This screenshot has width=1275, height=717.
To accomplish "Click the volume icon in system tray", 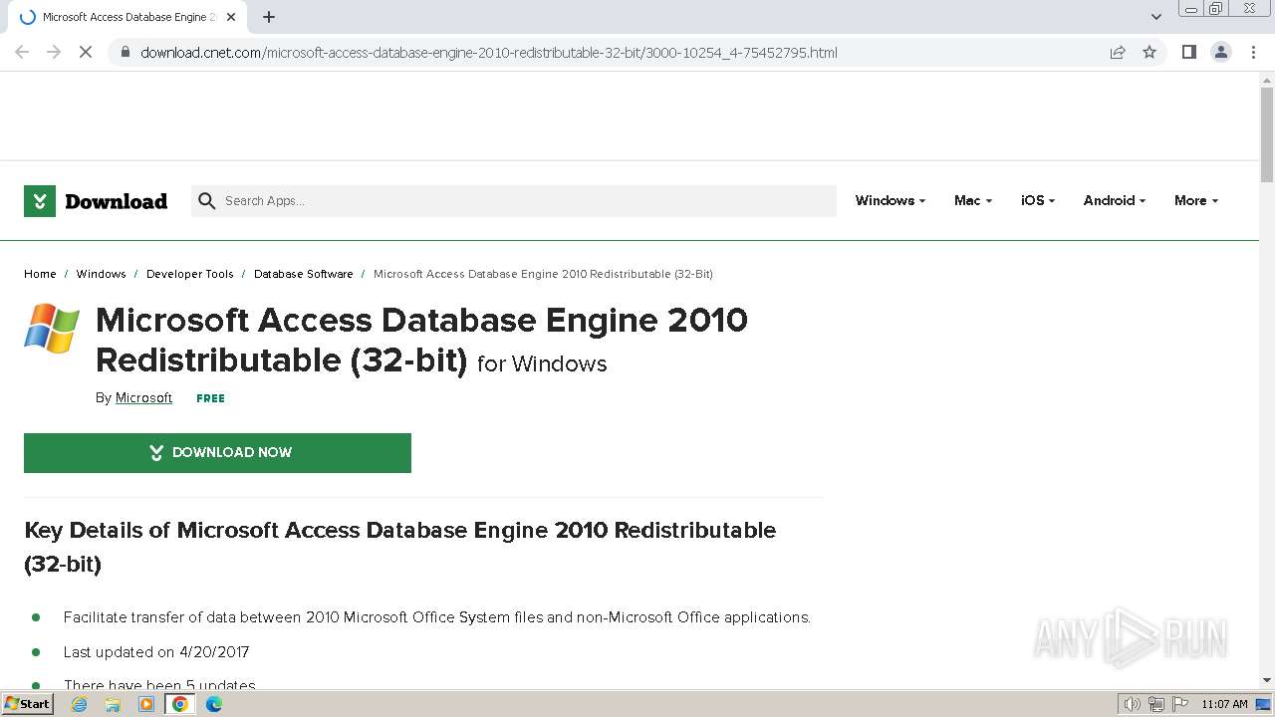I will (x=1133, y=704).
